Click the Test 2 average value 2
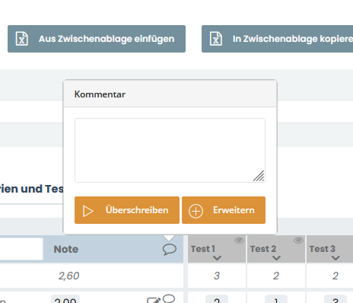The image size is (353, 303). [276, 276]
